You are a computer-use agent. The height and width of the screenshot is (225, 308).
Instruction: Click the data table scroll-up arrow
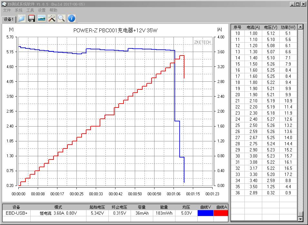(300, 27)
